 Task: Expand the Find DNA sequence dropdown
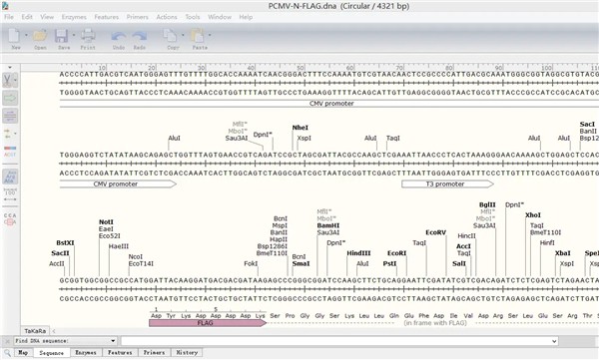pyautogui.click(x=113, y=341)
